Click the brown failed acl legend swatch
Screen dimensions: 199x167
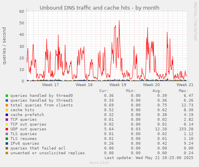pos(7,148)
